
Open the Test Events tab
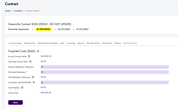[107, 43]
